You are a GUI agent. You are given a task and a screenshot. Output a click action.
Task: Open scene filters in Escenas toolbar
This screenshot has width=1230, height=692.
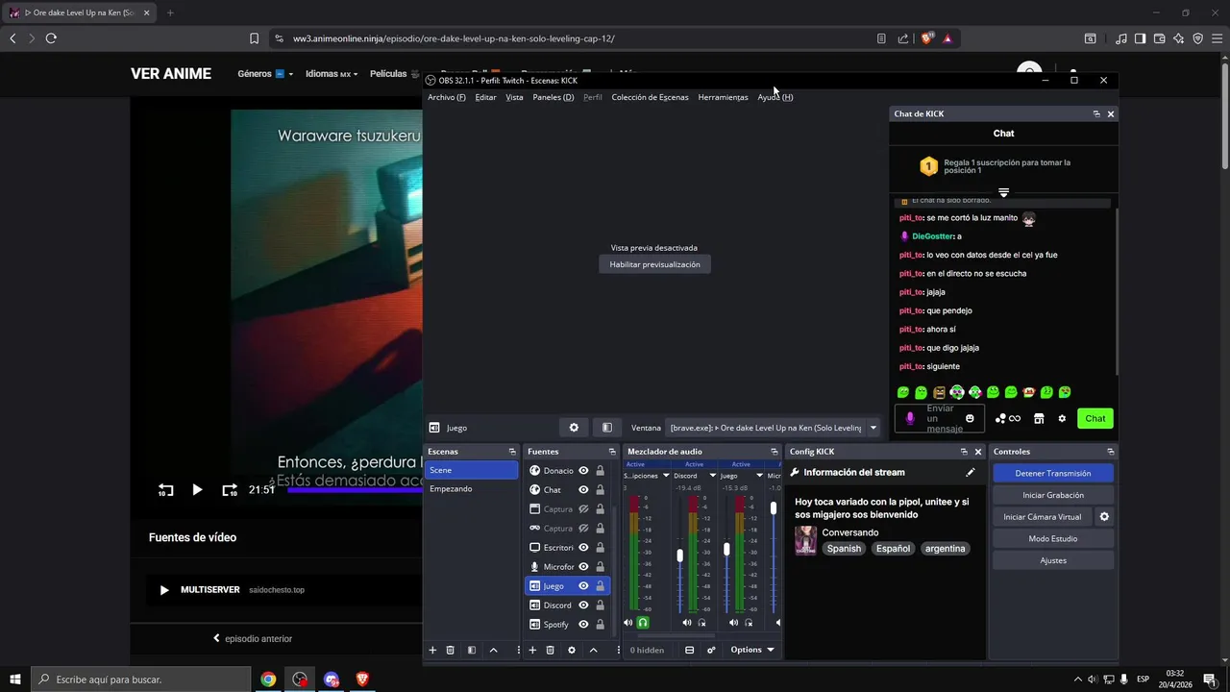[x=472, y=651]
